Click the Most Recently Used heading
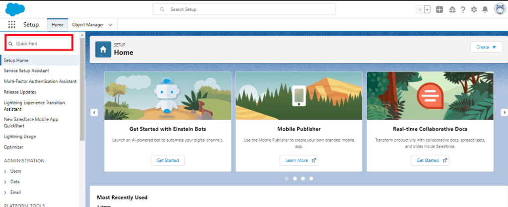This screenshot has width=508, height=207. [122, 197]
